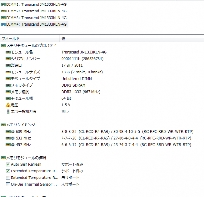This screenshot has width=204, height=197.
Task: Select the value 64 bit
Action: coord(66,98)
